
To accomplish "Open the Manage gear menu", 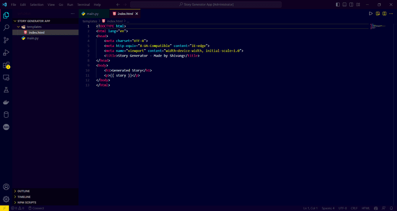I will point(6,199).
